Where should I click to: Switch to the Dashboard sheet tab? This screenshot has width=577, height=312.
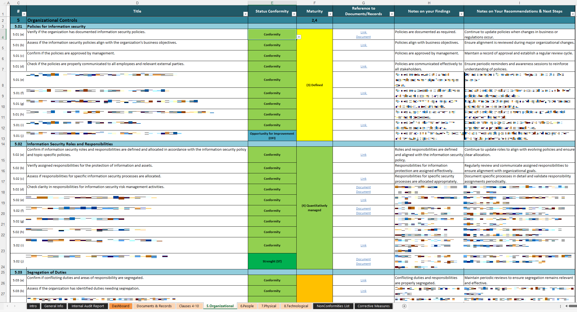tap(120, 306)
